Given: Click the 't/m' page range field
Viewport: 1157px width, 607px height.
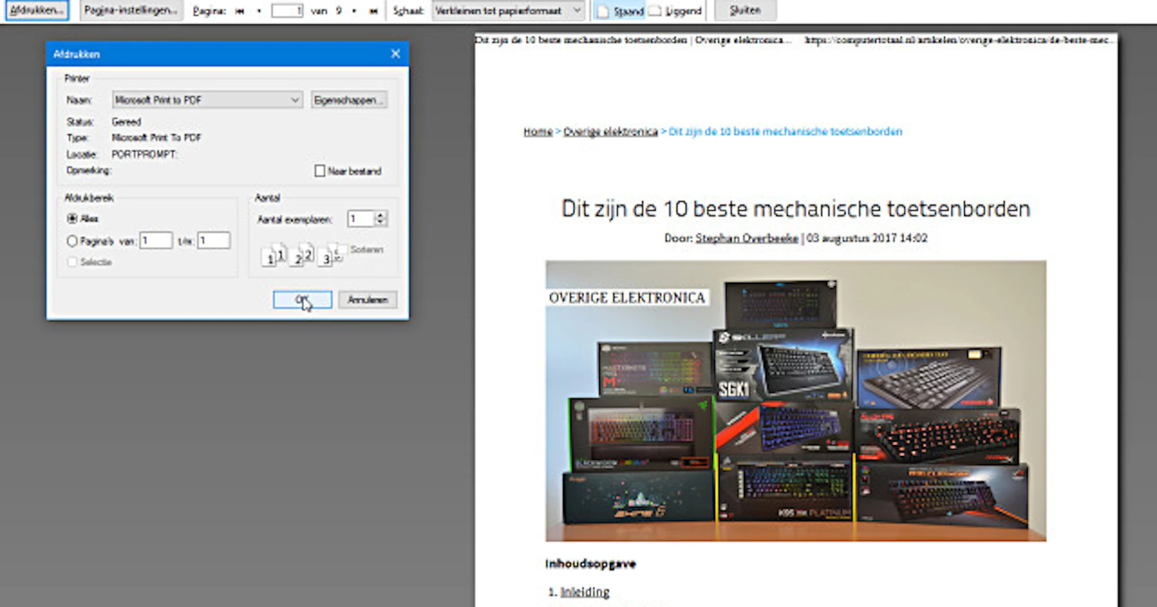Looking at the screenshot, I should coord(214,240).
